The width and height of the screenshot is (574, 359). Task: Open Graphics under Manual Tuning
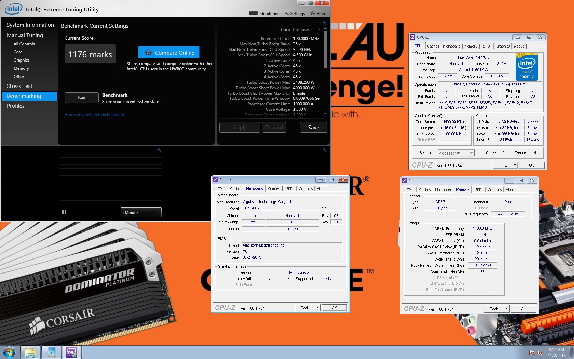22,60
